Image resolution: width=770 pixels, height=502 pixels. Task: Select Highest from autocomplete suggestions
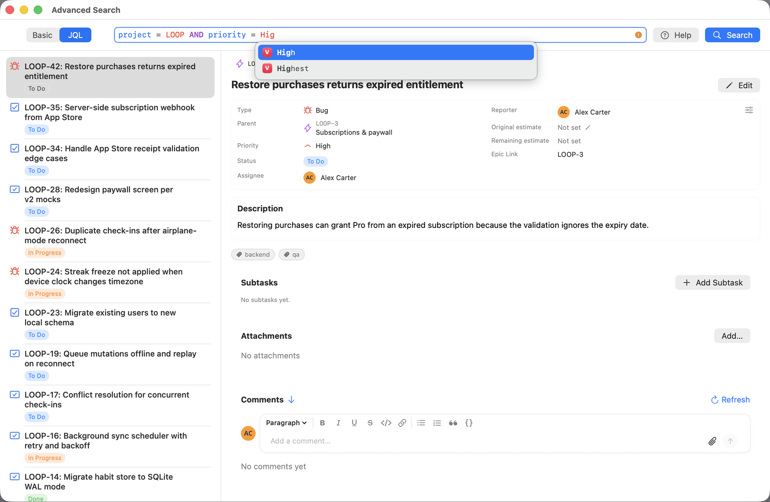point(396,68)
